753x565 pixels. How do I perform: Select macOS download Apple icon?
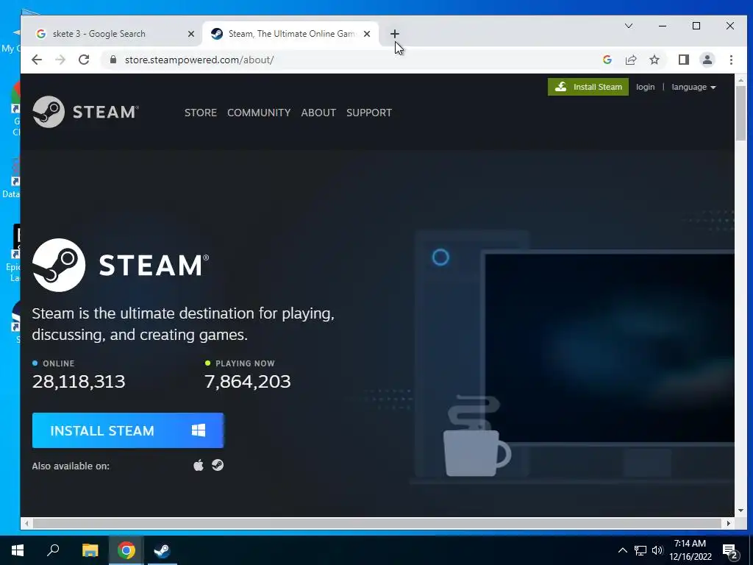(x=199, y=465)
